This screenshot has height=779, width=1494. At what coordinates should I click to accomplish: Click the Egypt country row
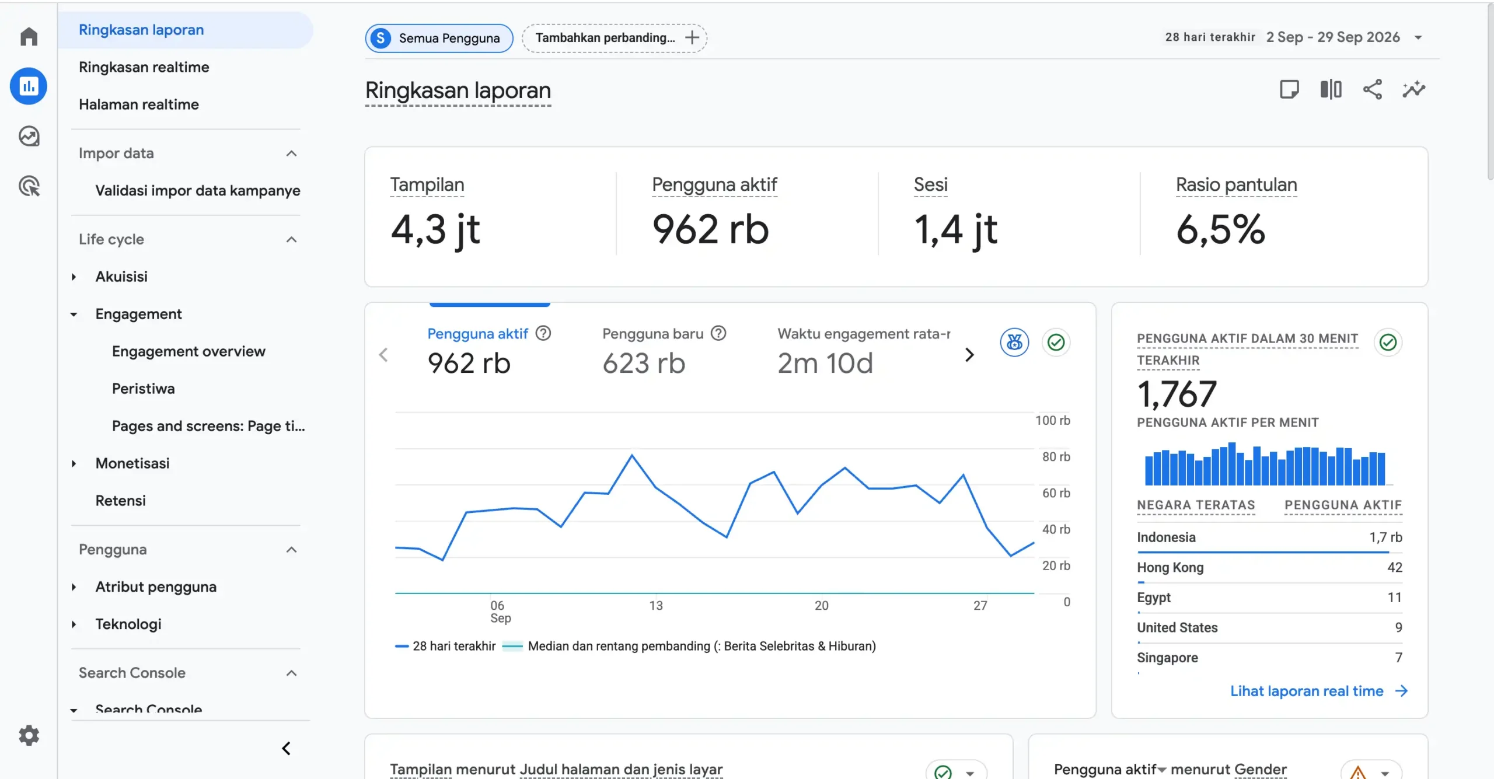1269,598
